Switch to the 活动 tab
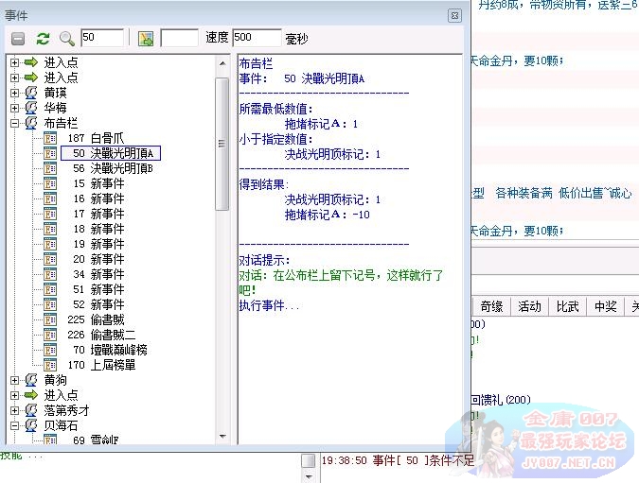The height and width of the screenshot is (483, 639). 529,306
